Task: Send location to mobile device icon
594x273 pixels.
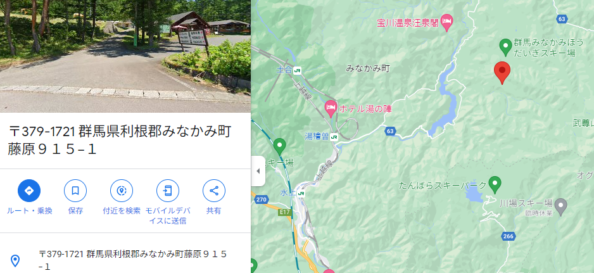Action: pos(168,191)
